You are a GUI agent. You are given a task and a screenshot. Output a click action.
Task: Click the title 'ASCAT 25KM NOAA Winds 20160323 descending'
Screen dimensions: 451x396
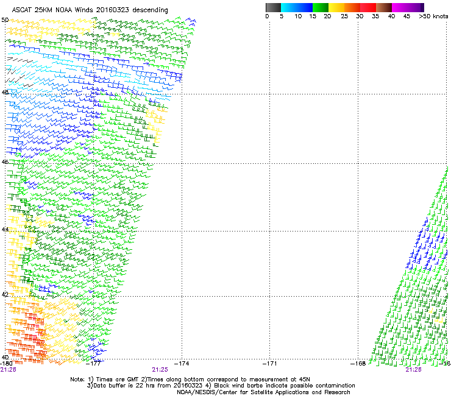click(90, 10)
